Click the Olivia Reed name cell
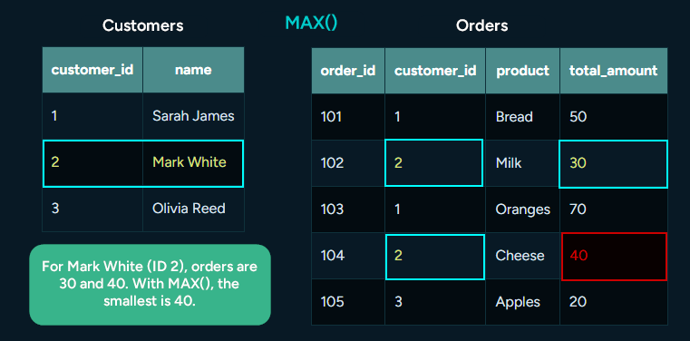The width and height of the screenshot is (690, 341). (193, 208)
